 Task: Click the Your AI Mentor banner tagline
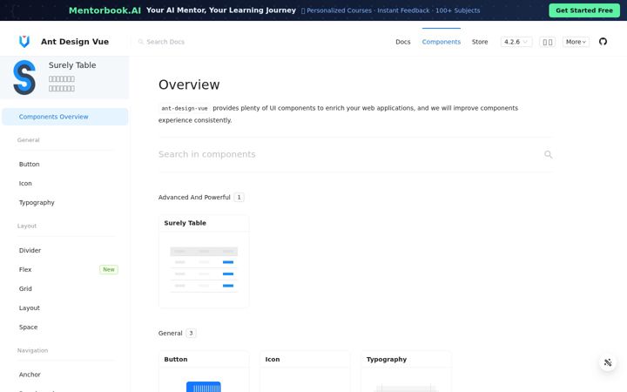(x=221, y=10)
